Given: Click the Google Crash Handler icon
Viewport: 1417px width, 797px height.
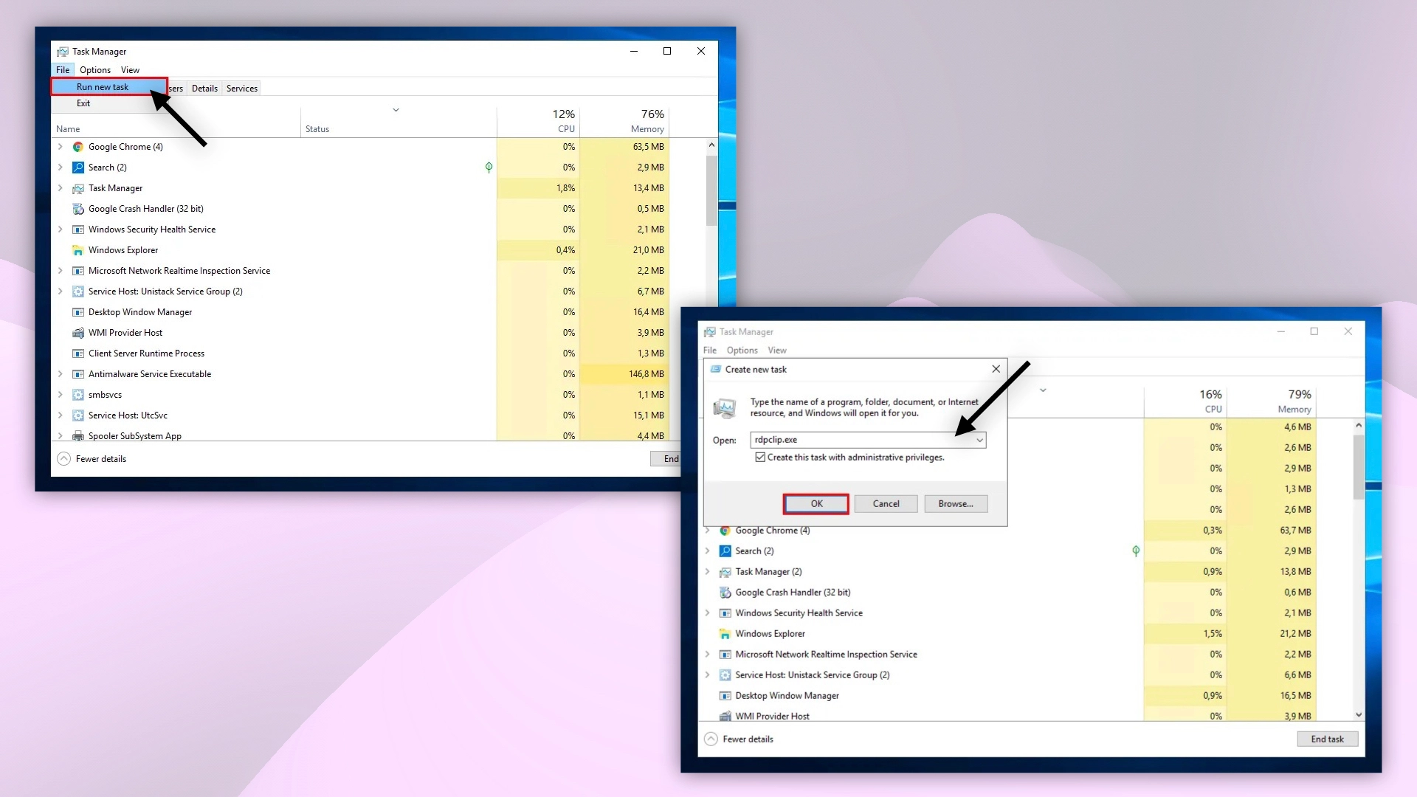Looking at the screenshot, I should [x=78, y=209].
